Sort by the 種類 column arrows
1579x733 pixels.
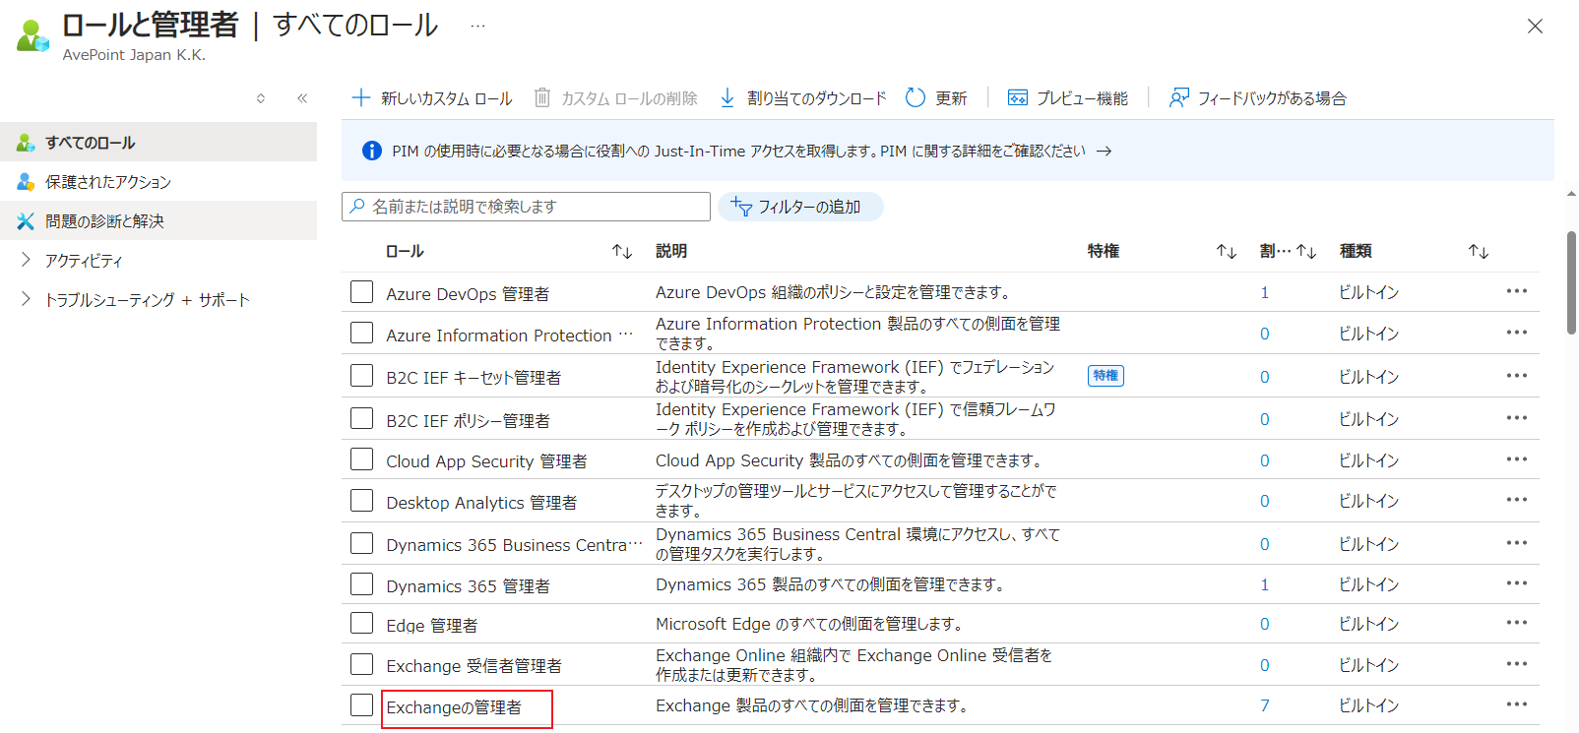coord(1479,252)
